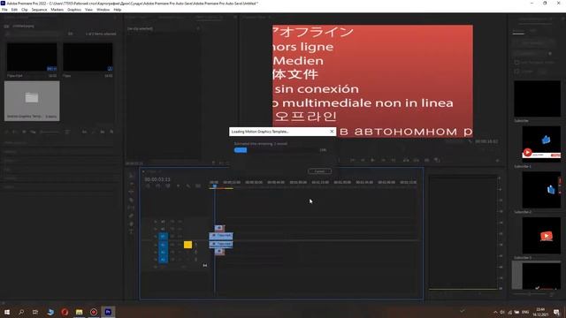566x318 pixels.
Task: Select the Track Select Forward tool
Action: point(131,184)
